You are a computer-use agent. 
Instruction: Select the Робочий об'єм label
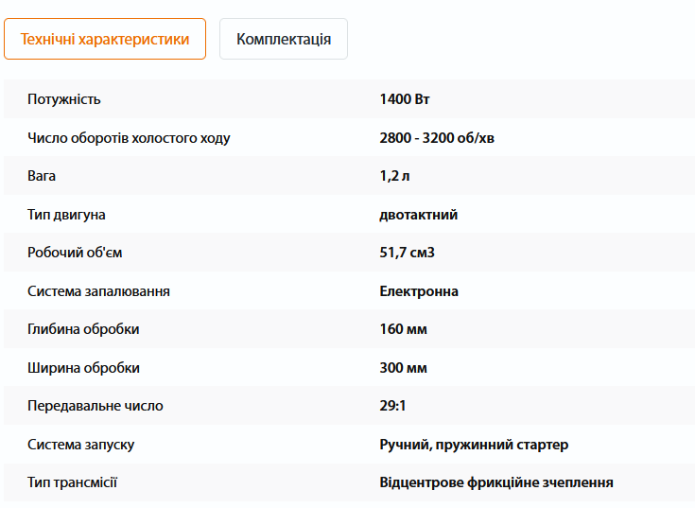[x=75, y=253]
